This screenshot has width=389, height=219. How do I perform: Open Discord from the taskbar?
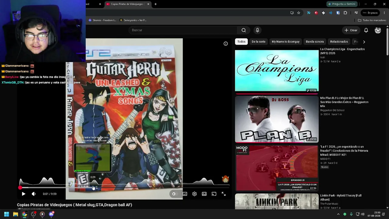tap(51, 214)
